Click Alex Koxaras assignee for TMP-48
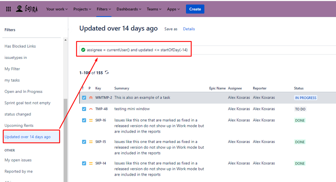The image size is (336, 182). tap(239, 109)
